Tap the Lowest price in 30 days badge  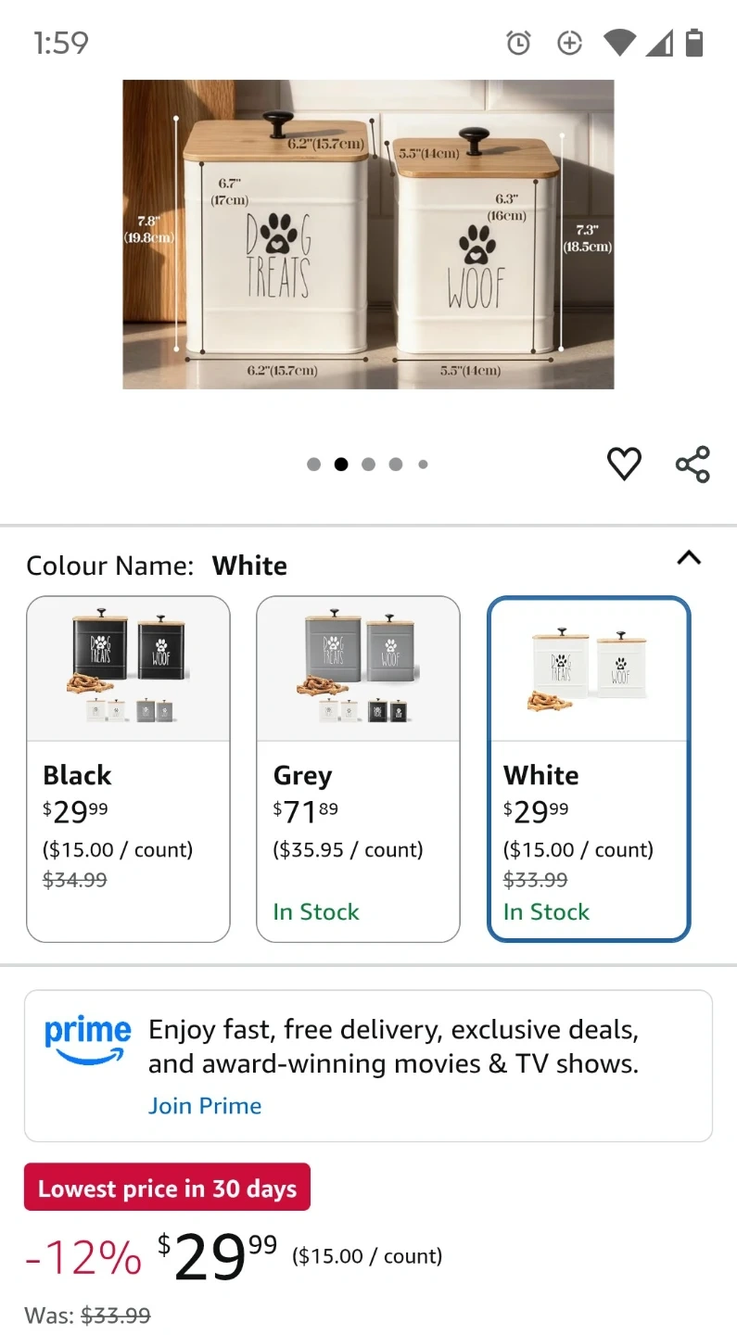click(x=167, y=1188)
